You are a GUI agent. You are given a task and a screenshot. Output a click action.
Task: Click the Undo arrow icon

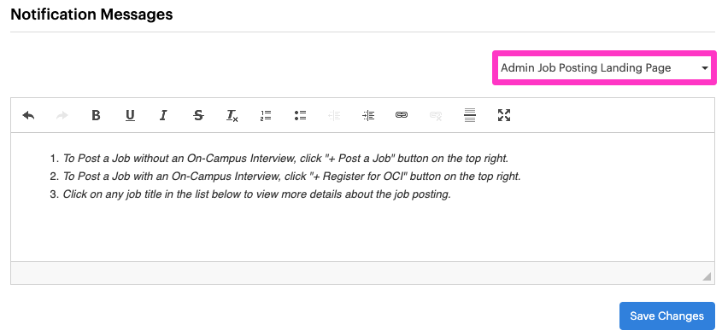pos(28,115)
